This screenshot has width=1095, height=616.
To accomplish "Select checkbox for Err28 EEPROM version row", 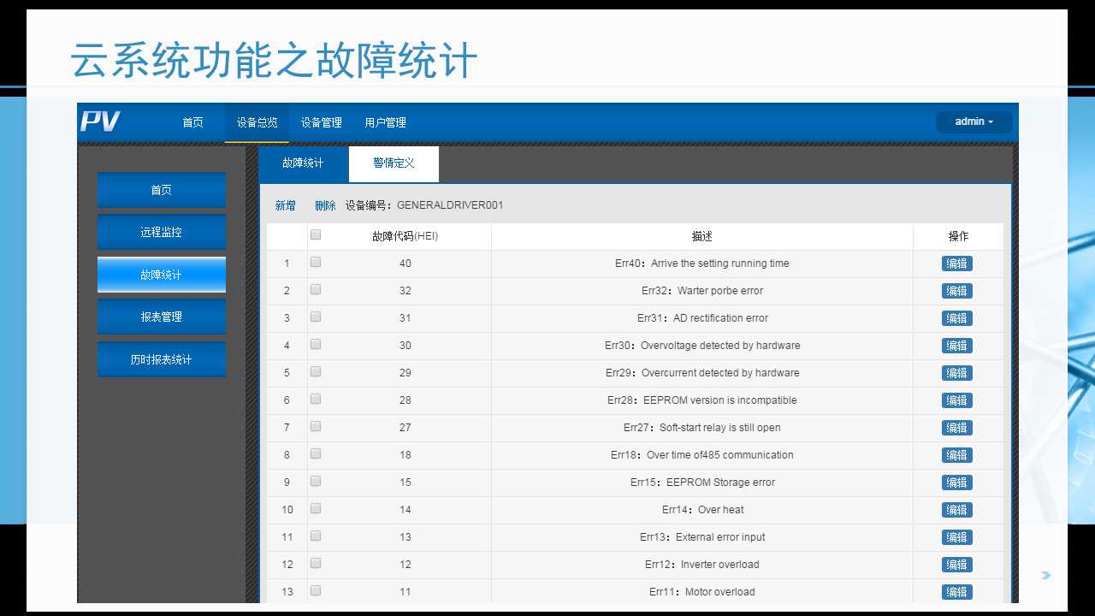I will tap(316, 400).
